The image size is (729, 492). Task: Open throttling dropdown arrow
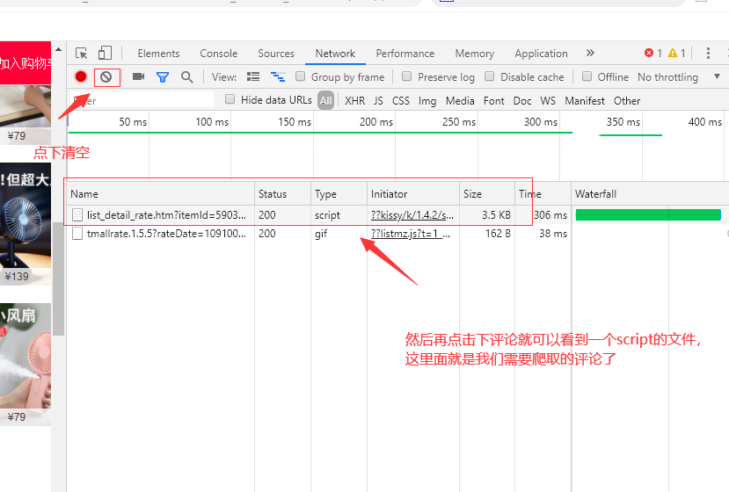(x=717, y=76)
